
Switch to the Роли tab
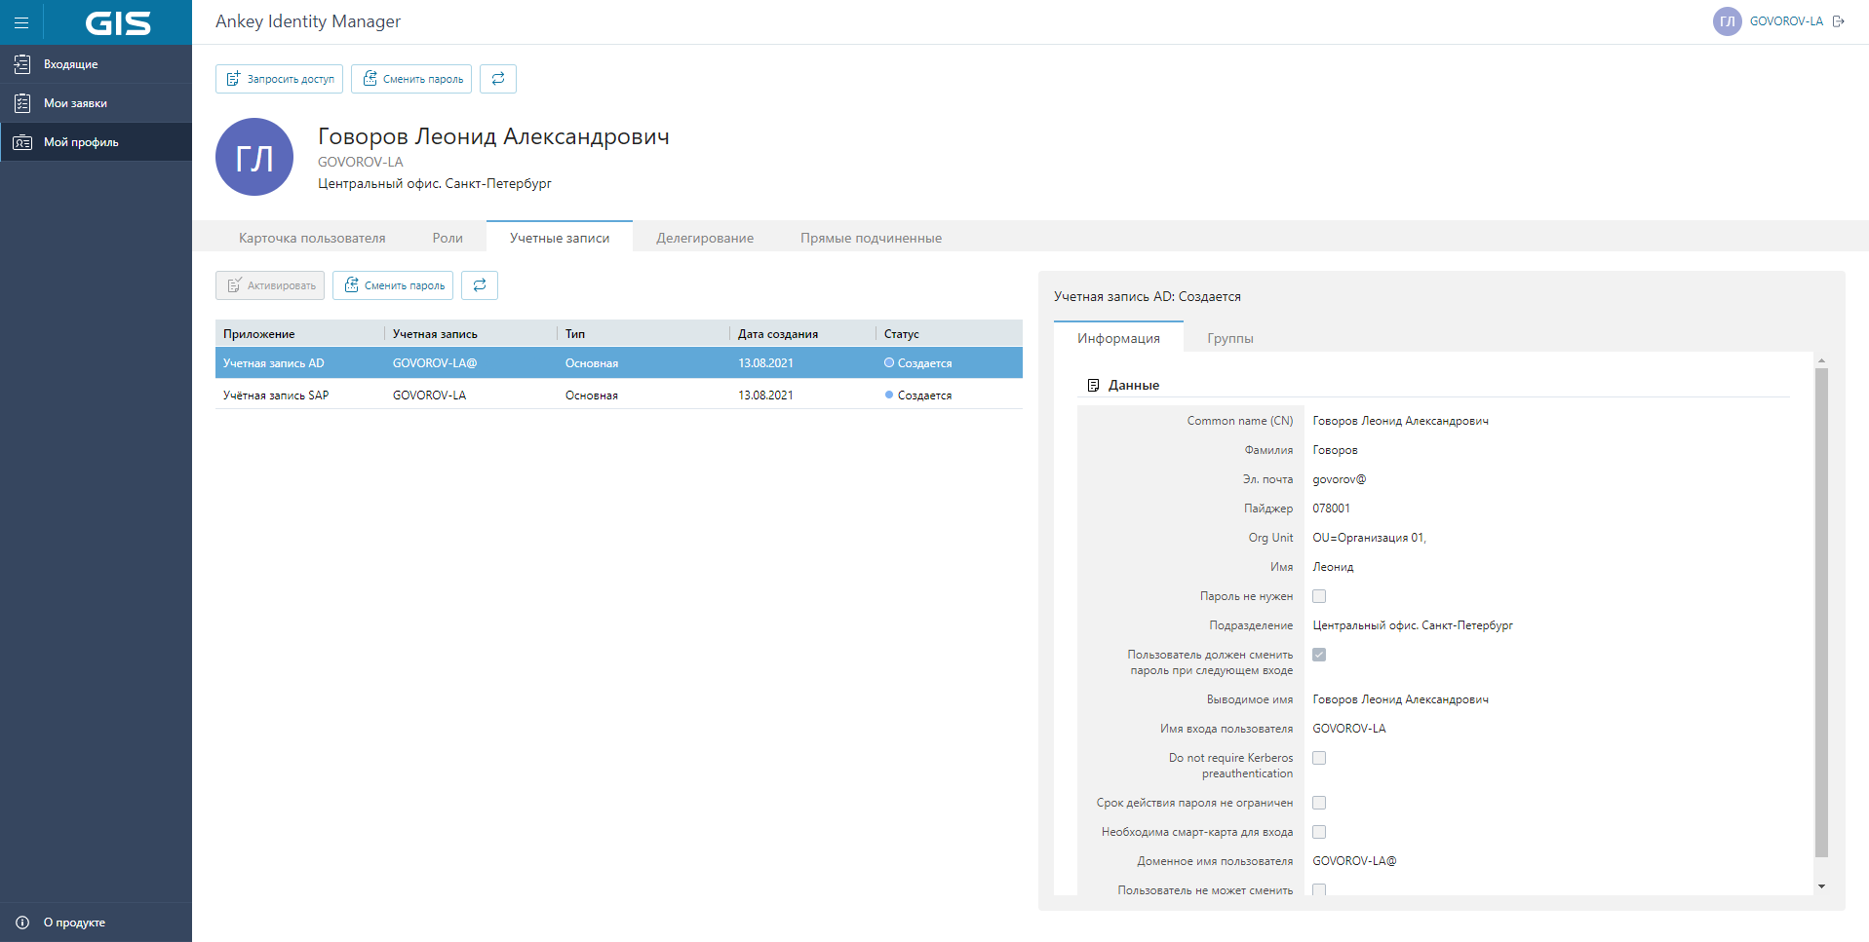pos(448,238)
